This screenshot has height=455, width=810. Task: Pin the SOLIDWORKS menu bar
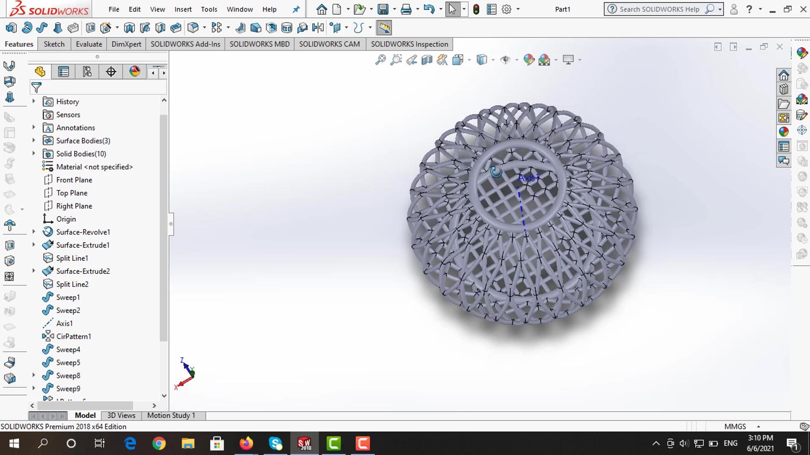click(296, 9)
